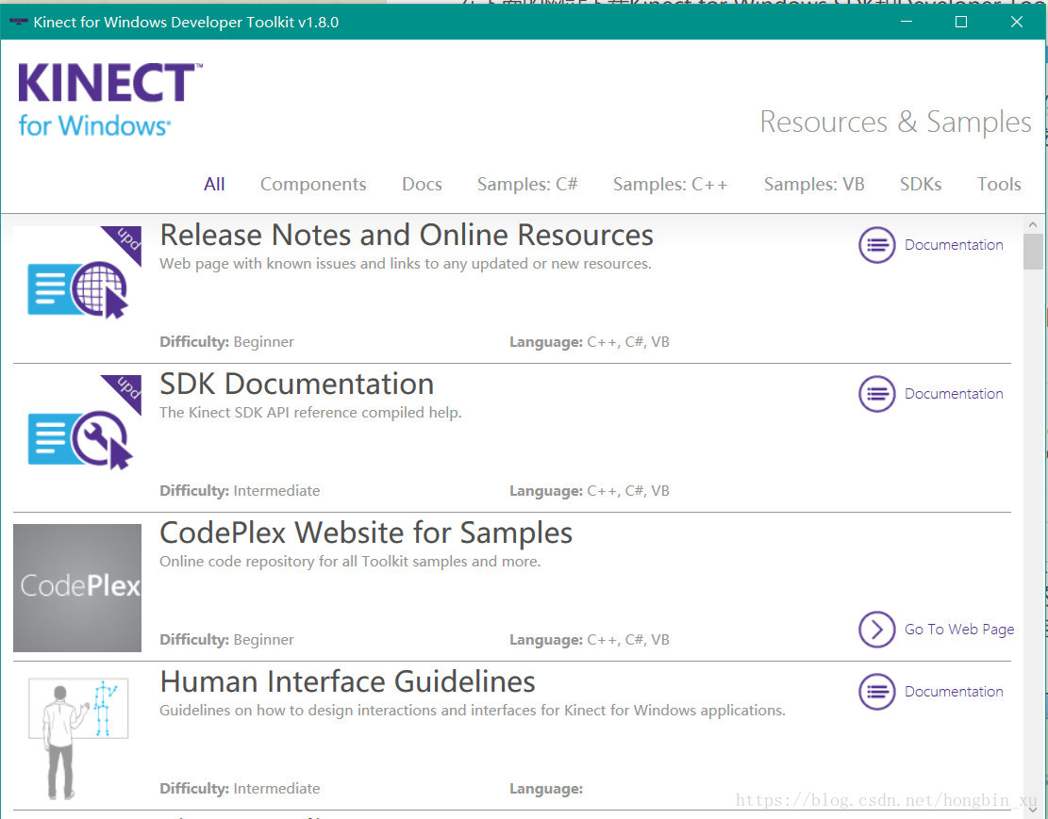
Task: Click the scrollbar up arrow
Action: pyautogui.click(x=1033, y=224)
